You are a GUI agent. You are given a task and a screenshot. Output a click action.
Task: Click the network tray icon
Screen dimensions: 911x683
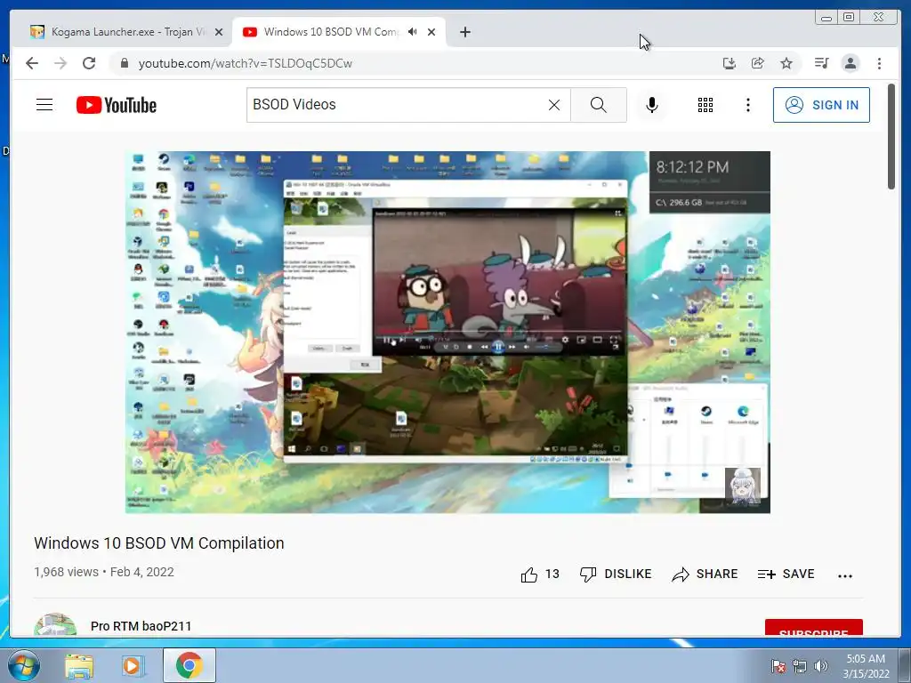tap(800, 665)
